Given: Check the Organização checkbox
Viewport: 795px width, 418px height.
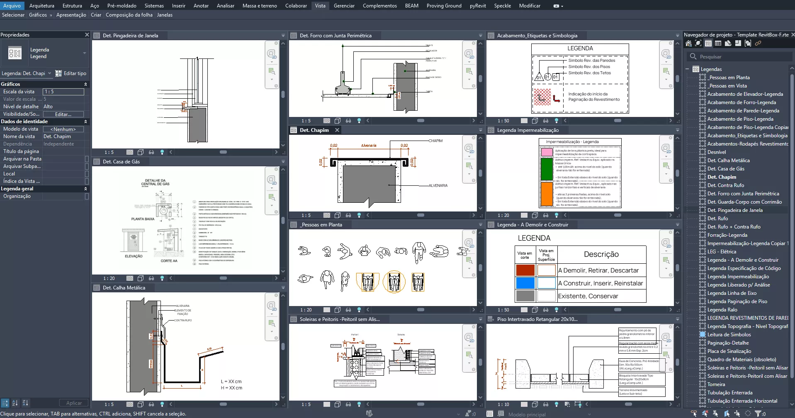Looking at the screenshot, I should (87, 196).
